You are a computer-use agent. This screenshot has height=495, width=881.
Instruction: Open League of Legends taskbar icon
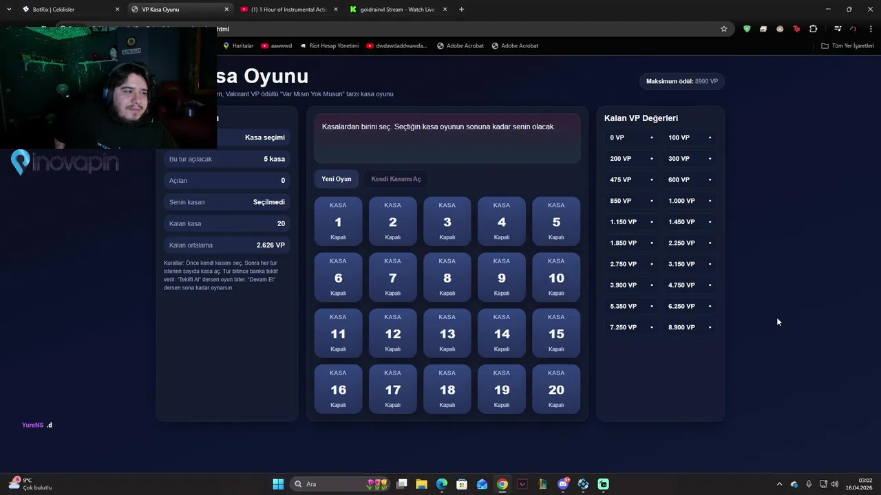(x=543, y=484)
